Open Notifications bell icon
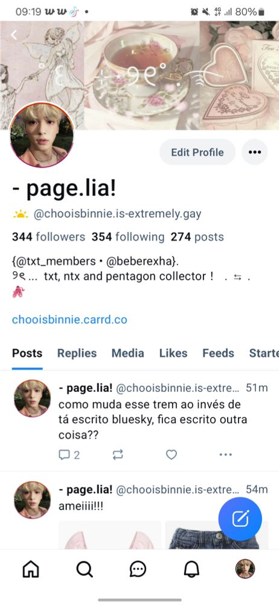Screen dimensions: 279x605 (x=191, y=569)
